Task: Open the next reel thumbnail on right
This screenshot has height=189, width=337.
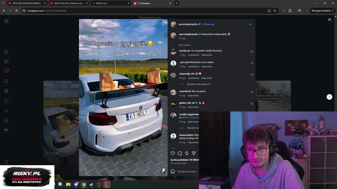Action: tap(273, 96)
